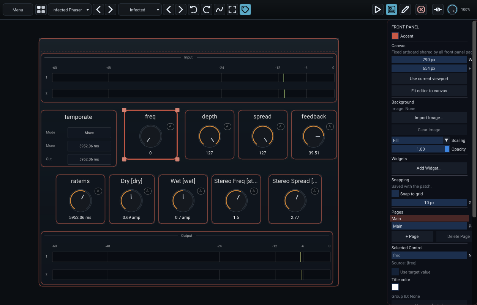Click the Fit editor to canvas button
The width and height of the screenshot is (477, 305).
point(429,91)
